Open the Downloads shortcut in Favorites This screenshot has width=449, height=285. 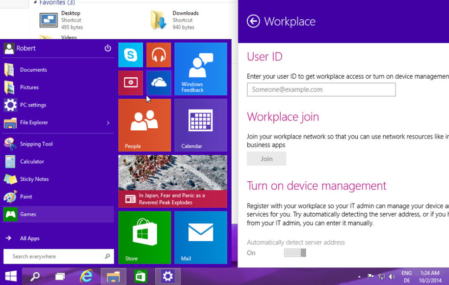175,20
